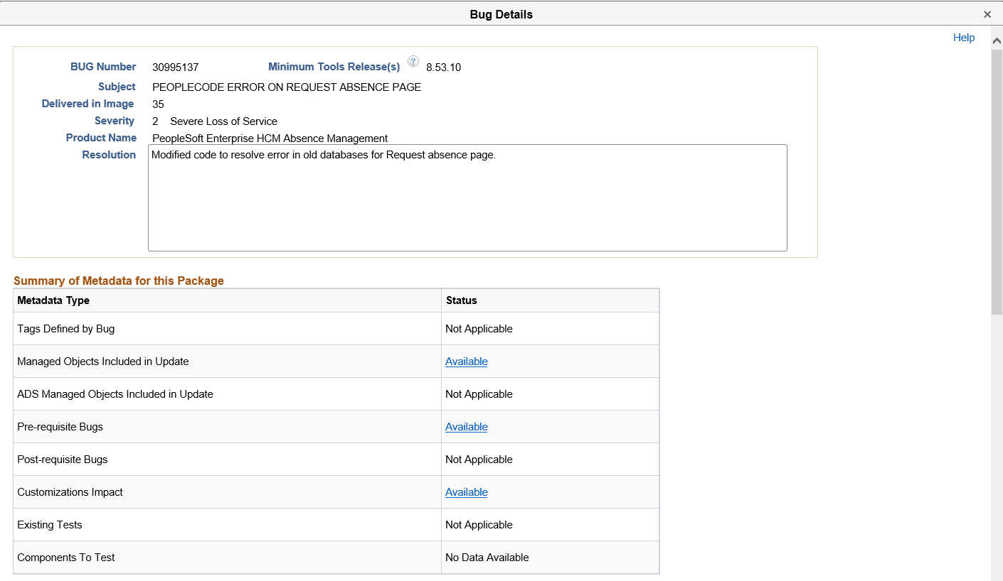The height and width of the screenshot is (581, 1003).
Task: Open the Minimum Tools Release help icon
Action: coord(413,62)
